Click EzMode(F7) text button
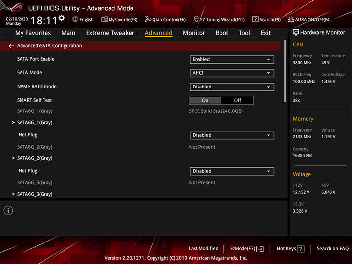This screenshot has height=264, width=352. click(242, 249)
